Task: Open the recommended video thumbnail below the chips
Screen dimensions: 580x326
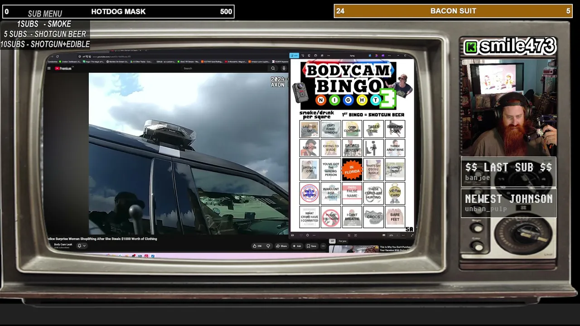Action: click(353, 249)
